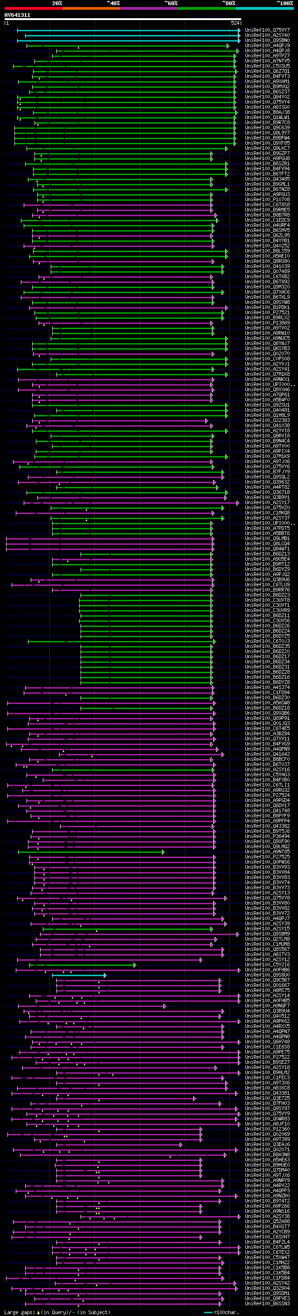The image size is (298, 1316).
Task: Click the cyan alignment bar for UniRef100_Q75VY7
Action: (129, 30)
